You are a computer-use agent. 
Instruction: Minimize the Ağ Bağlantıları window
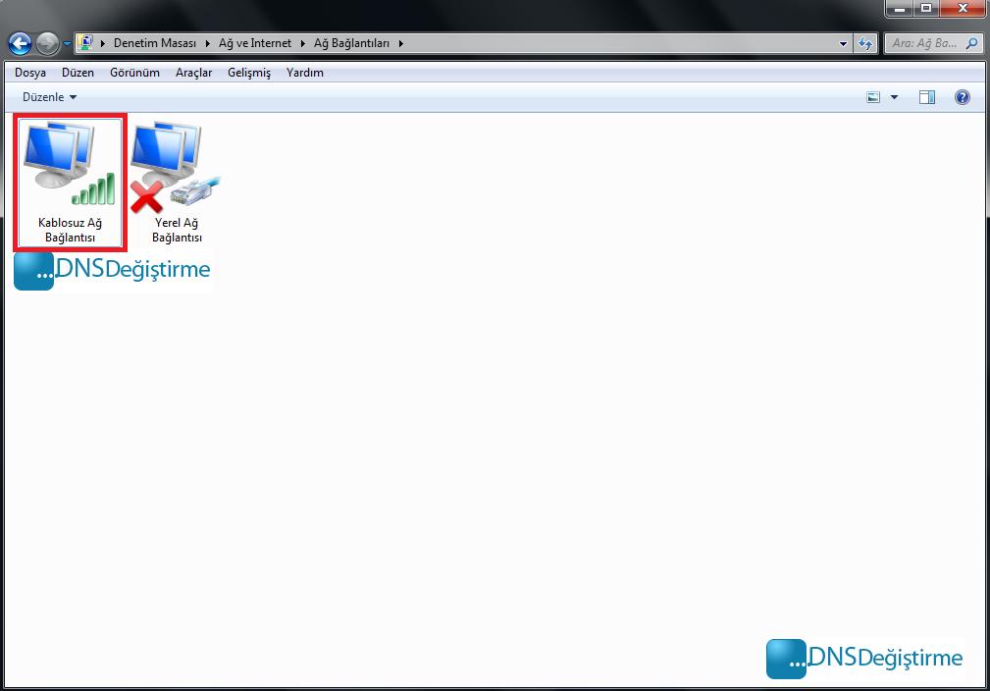tap(900, 8)
